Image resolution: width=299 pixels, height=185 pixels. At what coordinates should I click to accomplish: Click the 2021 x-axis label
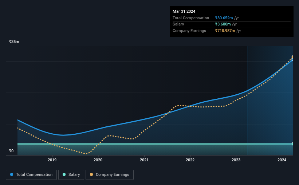point(144,160)
